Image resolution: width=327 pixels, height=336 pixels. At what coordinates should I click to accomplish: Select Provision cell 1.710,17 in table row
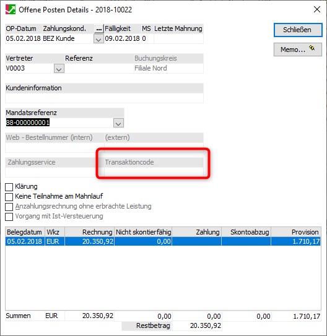[296, 241]
